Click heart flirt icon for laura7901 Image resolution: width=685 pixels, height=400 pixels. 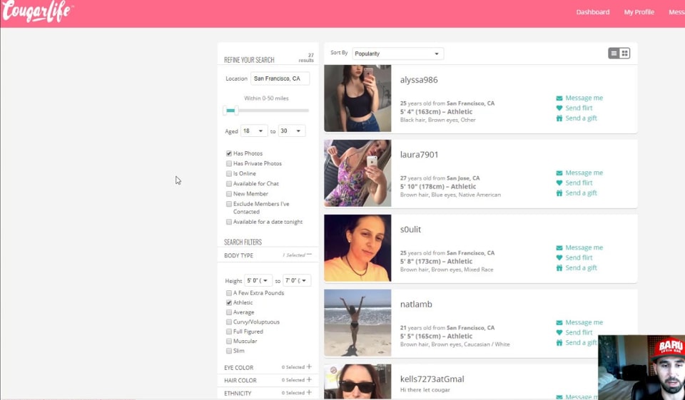point(559,183)
